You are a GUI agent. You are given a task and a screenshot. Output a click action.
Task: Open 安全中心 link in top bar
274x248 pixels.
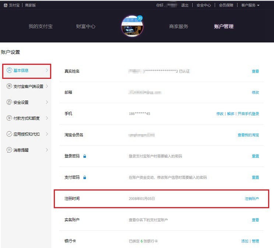tap(204, 5)
